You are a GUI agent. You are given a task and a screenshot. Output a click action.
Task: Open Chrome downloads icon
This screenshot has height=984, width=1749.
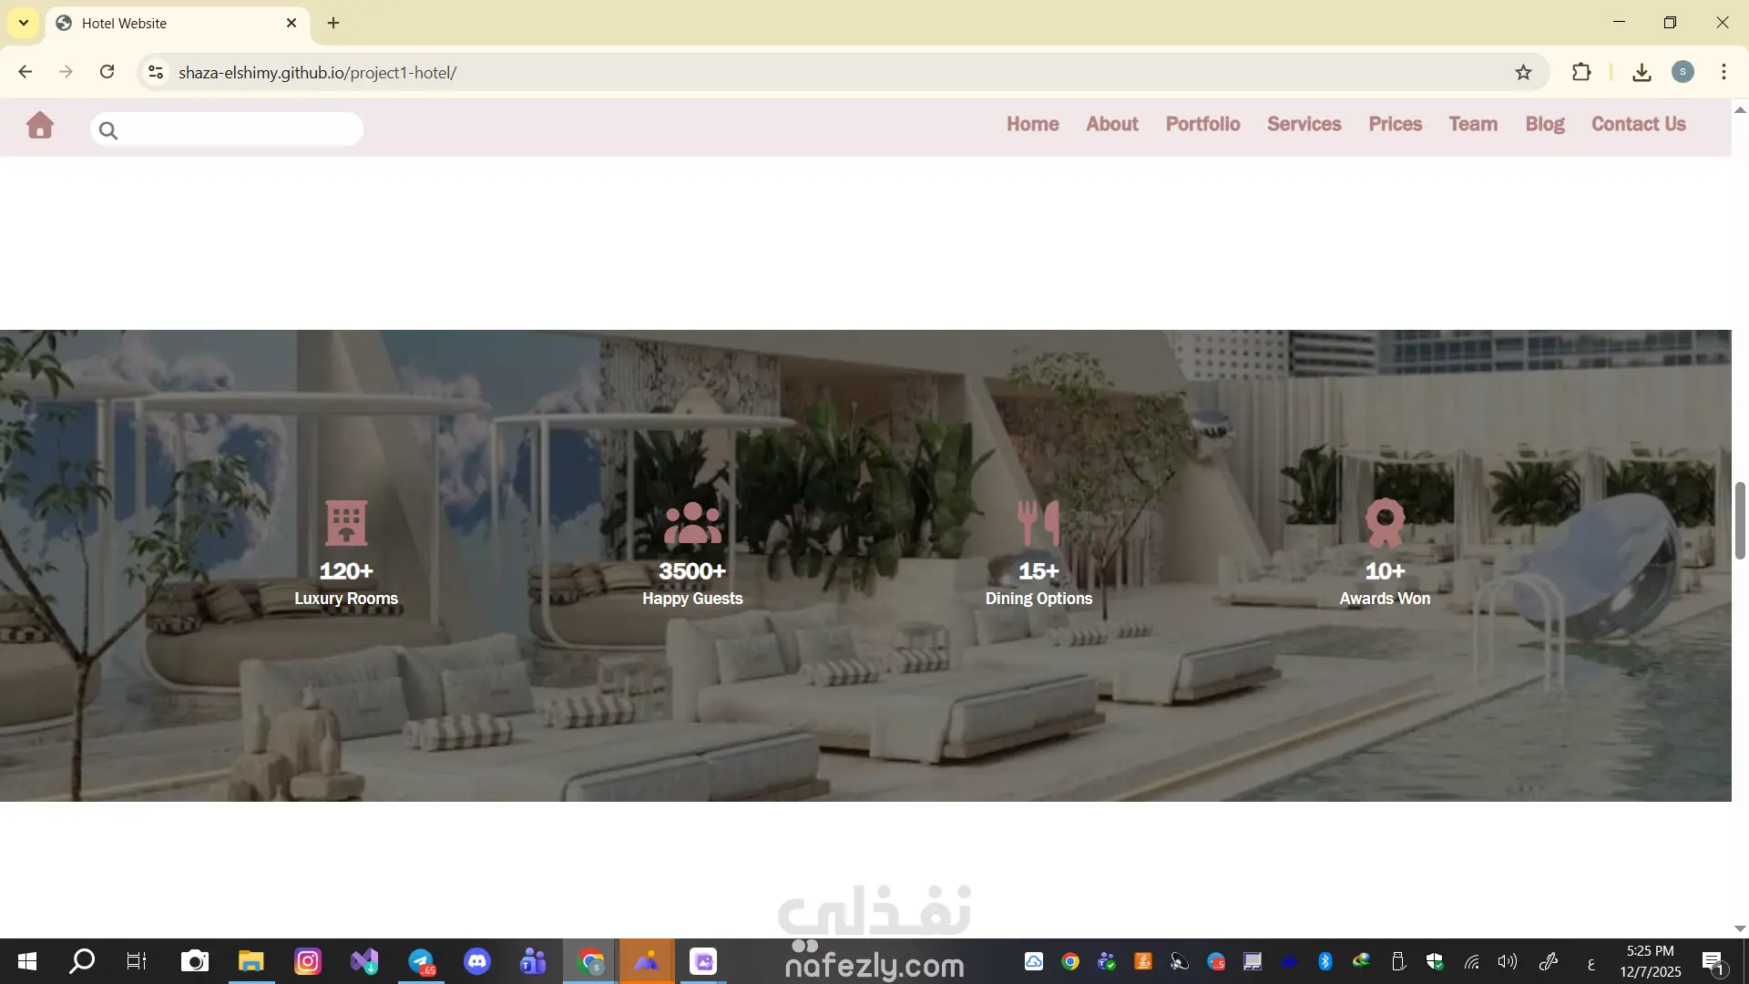1642,73
